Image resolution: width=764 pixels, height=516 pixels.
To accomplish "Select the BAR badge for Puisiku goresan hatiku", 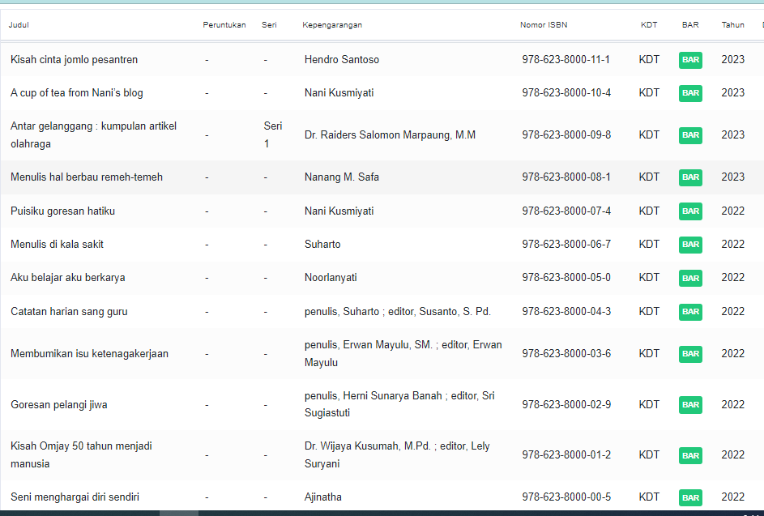I will click(690, 211).
